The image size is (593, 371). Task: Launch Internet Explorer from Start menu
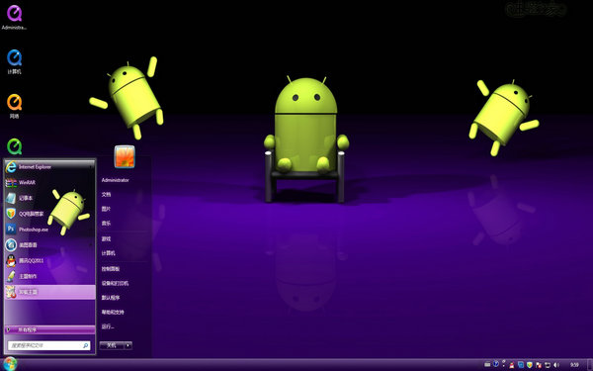point(49,166)
